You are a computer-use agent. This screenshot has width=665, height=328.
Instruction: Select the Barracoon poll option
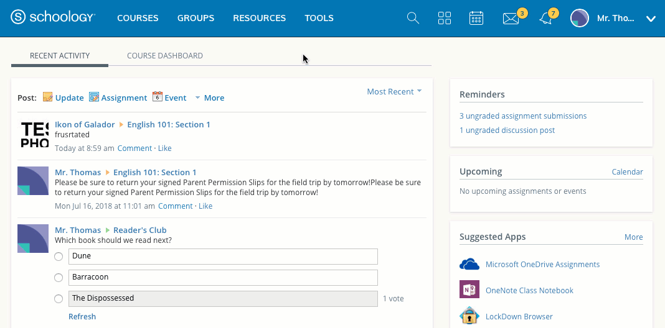coord(59,278)
